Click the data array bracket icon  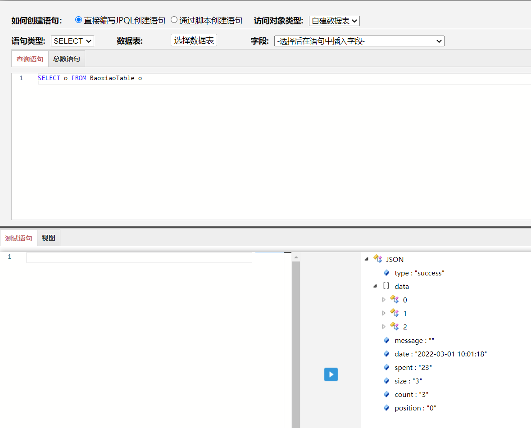(386, 286)
